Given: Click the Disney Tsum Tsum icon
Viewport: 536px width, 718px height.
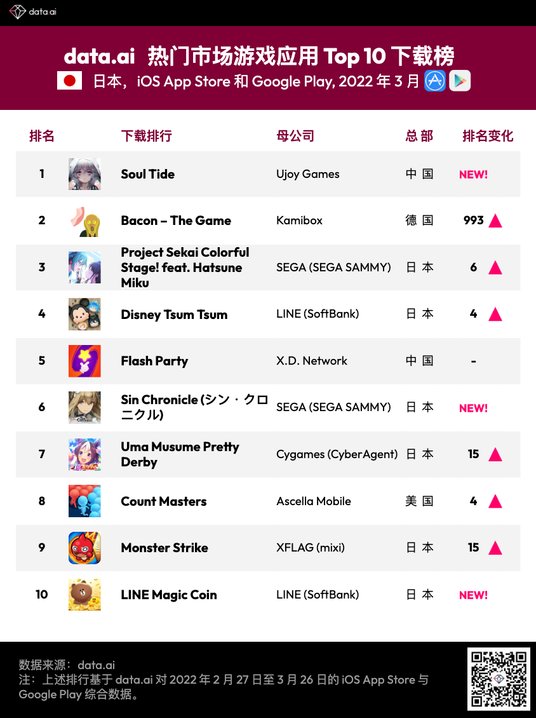Looking at the screenshot, I should click(84, 314).
